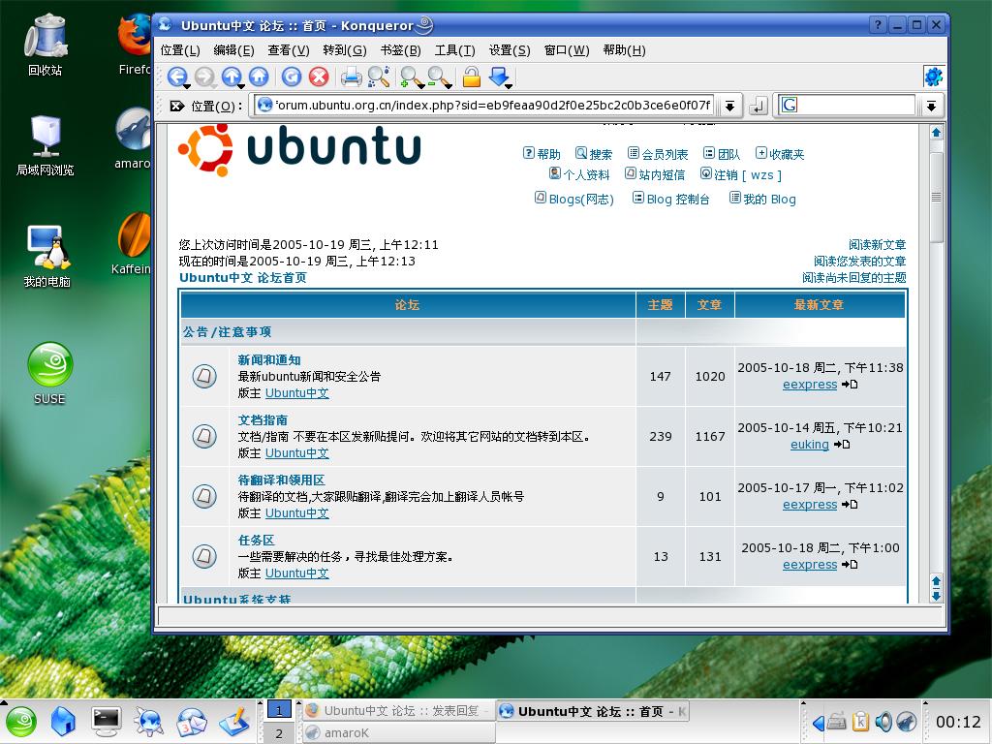Launch Kaffeine from desktop icon

point(132,243)
